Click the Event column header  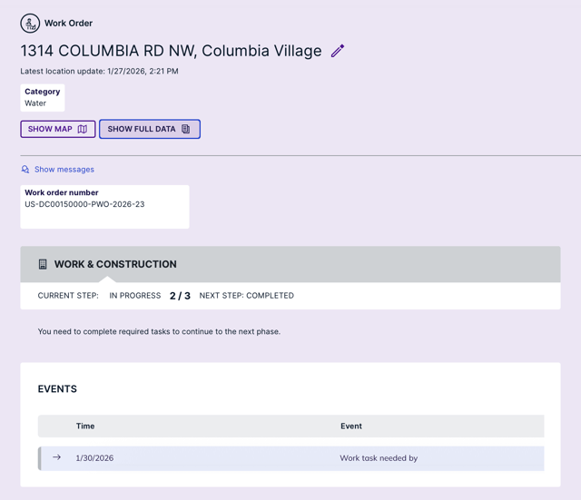coord(350,426)
